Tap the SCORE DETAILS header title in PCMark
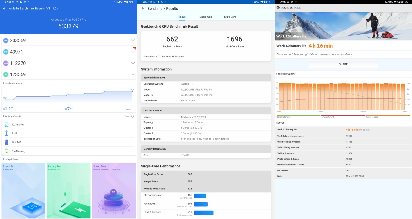412x219 pixels. tap(291, 8)
